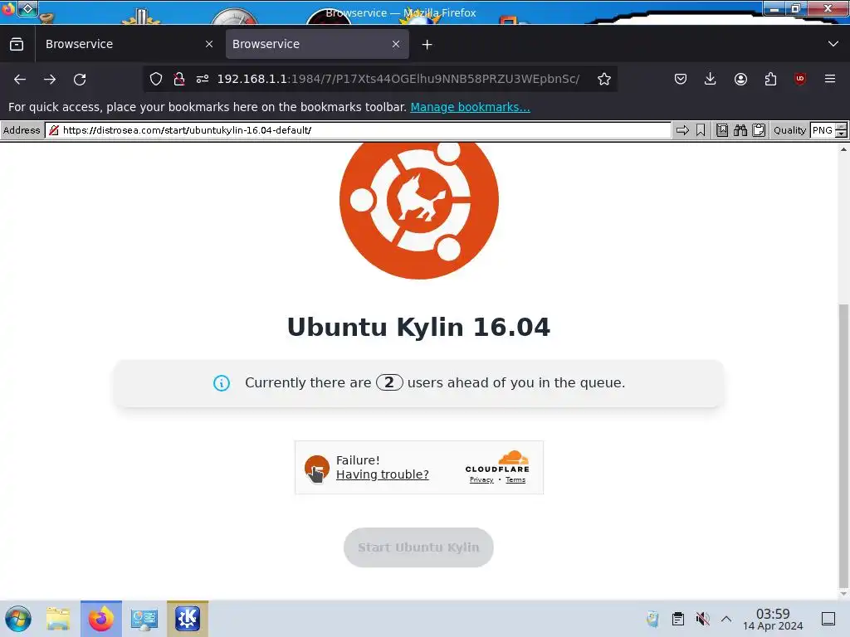850x637 pixels.
Task: Close the first Browservice tab
Action: click(x=209, y=45)
